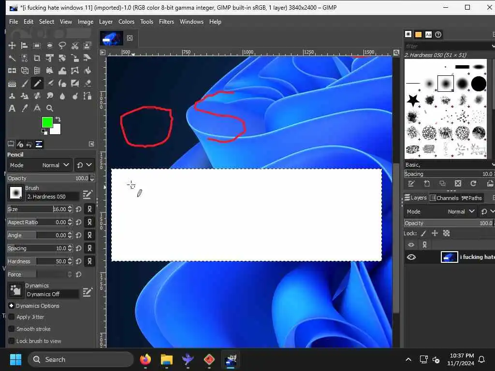Select the Rectangle Select tool

click(37, 45)
